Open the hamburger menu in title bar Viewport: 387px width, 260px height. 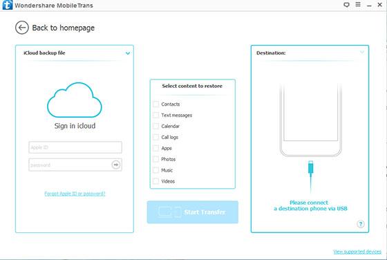point(358,4)
